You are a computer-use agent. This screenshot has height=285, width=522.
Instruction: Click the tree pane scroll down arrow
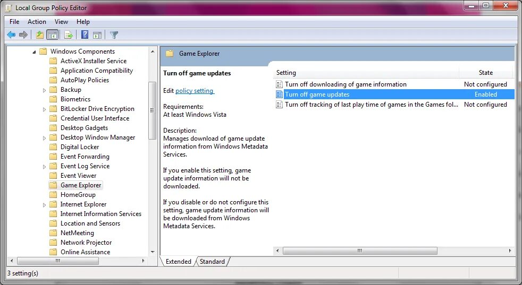coord(153,252)
